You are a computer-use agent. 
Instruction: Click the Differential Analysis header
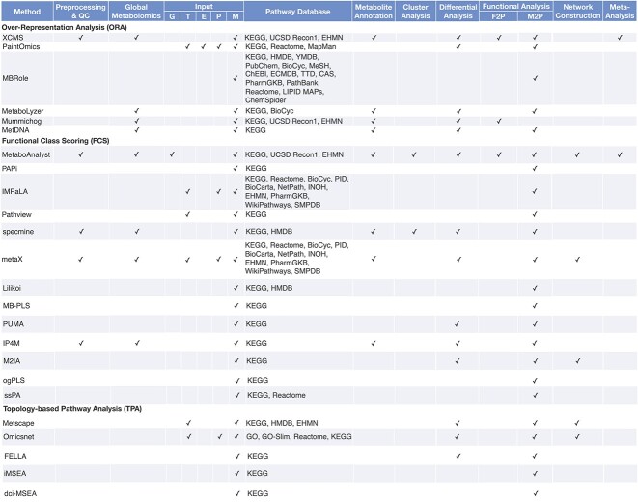click(x=458, y=12)
